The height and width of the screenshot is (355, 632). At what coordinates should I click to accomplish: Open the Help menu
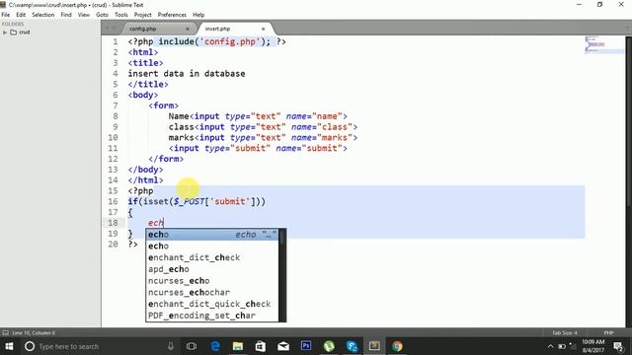[x=198, y=15]
